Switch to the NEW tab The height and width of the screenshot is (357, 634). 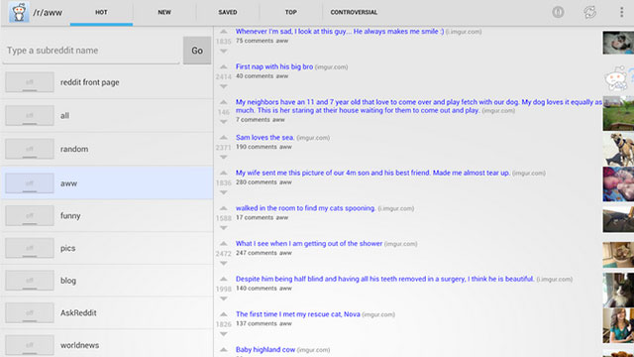[x=164, y=12]
